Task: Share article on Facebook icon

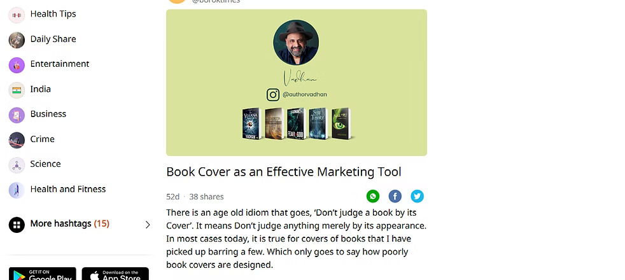Action: [395, 196]
